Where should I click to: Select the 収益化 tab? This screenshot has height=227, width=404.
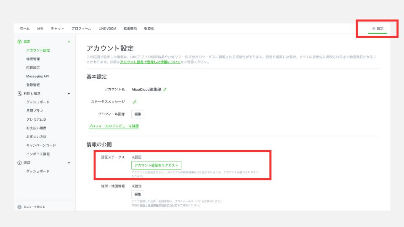(149, 29)
